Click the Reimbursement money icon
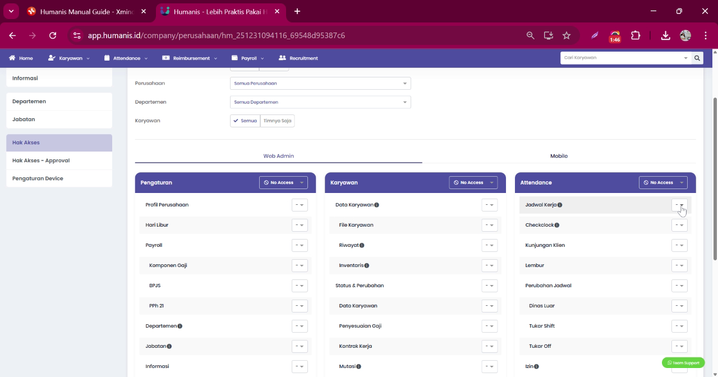Screen dimensions: 718x377 [x=165, y=58]
